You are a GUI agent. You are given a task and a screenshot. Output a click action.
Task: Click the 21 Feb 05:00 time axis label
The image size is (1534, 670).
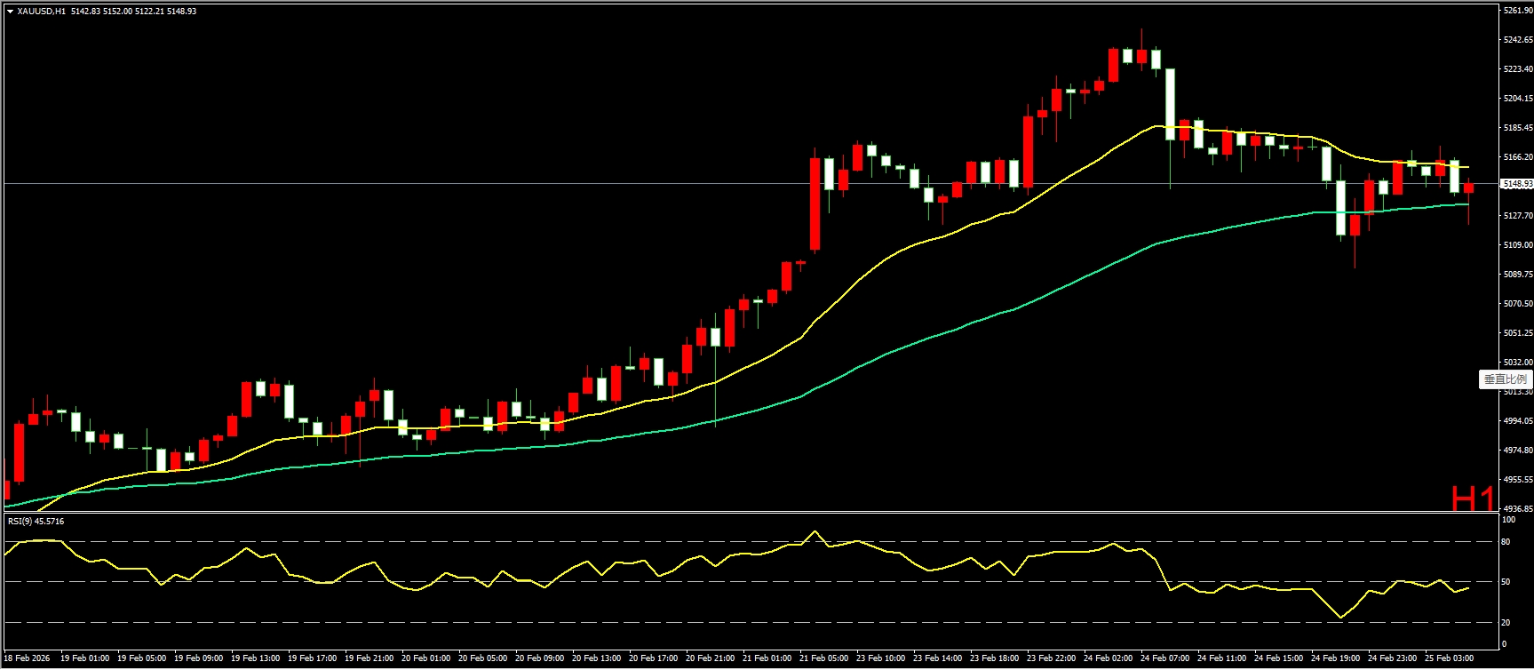coord(823,658)
